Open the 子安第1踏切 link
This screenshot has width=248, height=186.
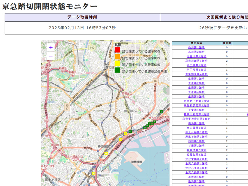[197, 110]
